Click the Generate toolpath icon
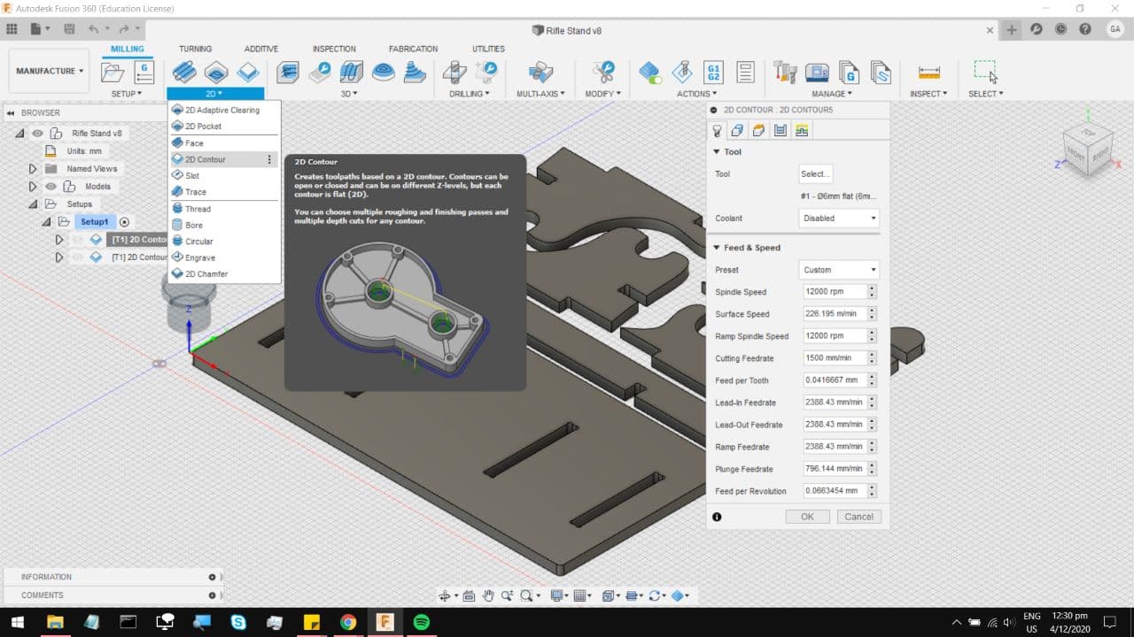1134x637 pixels. (x=650, y=72)
